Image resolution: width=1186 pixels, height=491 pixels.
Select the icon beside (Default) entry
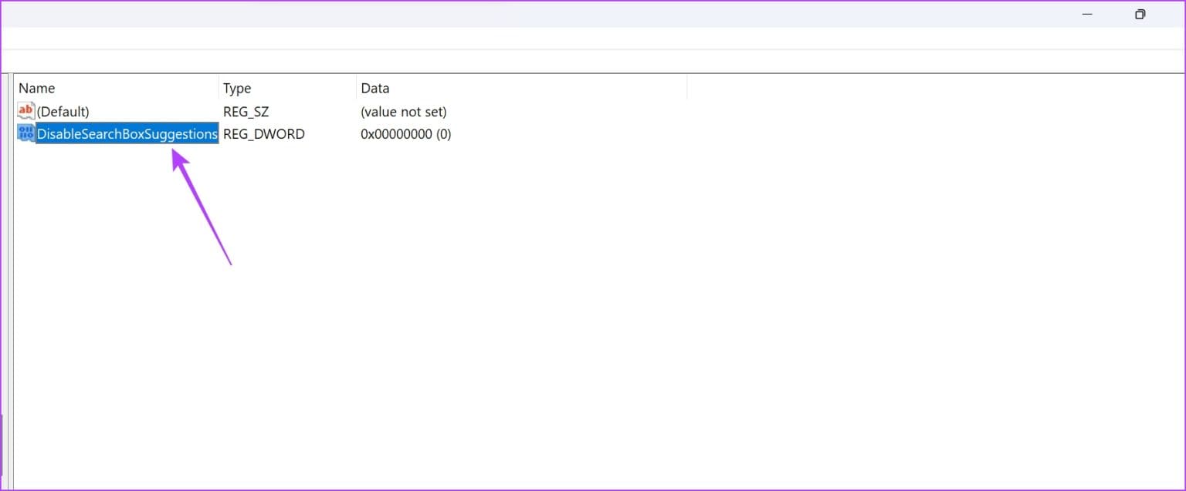pyautogui.click(x=25, y=111)
